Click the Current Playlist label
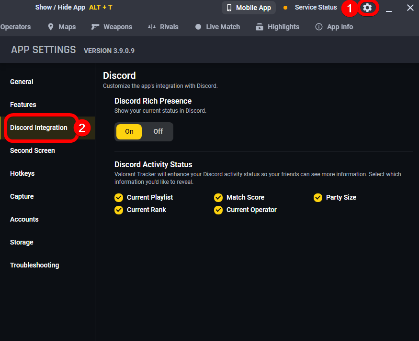419x341 pixels. pos(150,198)
